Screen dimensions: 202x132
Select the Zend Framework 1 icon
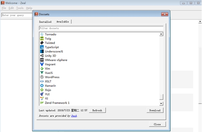click(42, 103)
